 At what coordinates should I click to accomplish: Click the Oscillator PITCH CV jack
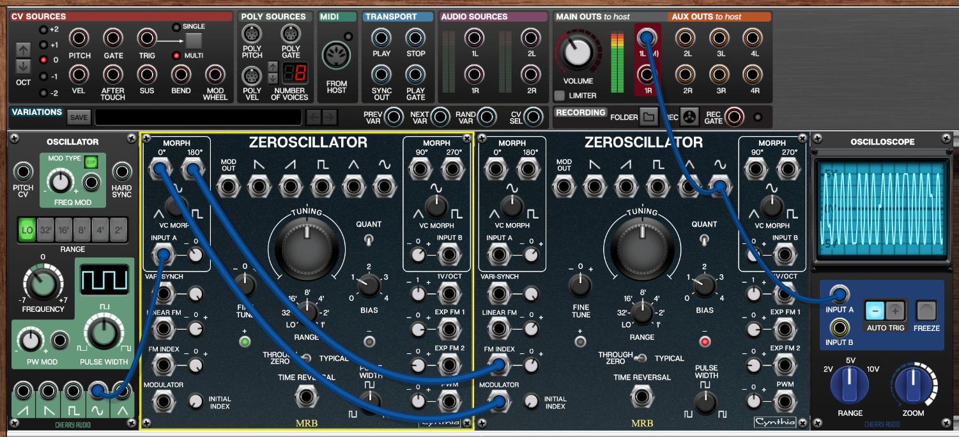(x=24, y=171)
